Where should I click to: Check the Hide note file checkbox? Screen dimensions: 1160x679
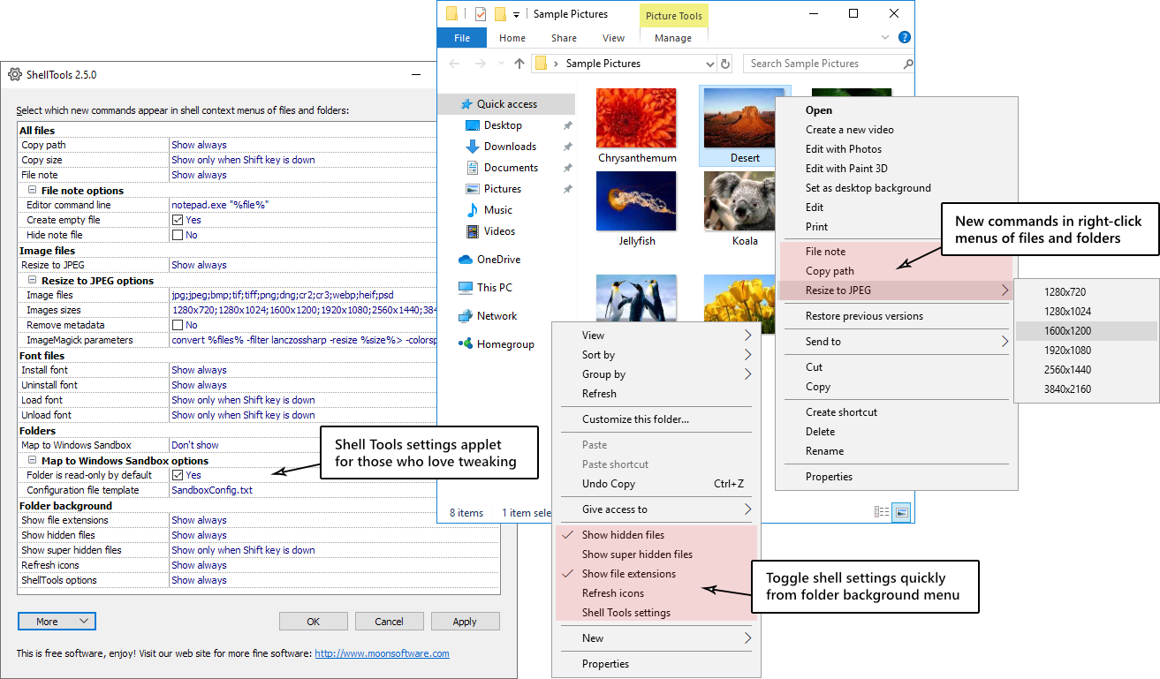pos(178,235)
